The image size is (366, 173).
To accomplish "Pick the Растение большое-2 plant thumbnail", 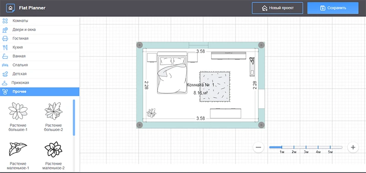I will pos(54,111).
